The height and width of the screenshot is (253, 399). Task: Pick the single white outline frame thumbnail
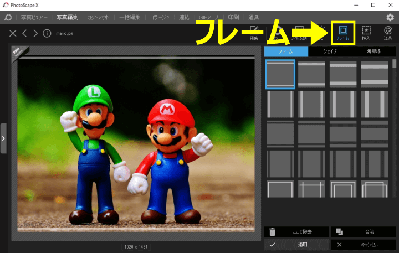point(280,189)
